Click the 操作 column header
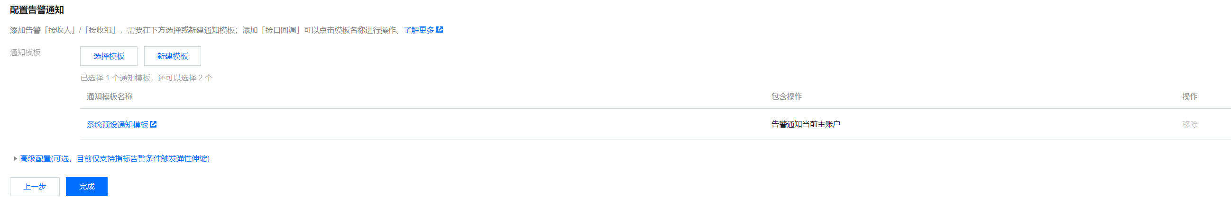1231x207 pixels. 1189,96
